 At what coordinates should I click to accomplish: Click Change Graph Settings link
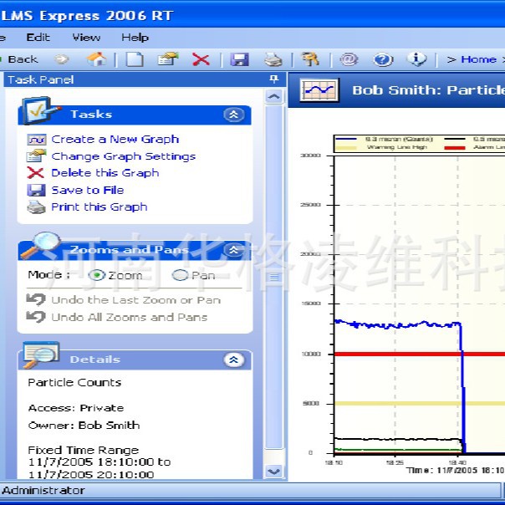click(x=123, y=156)
